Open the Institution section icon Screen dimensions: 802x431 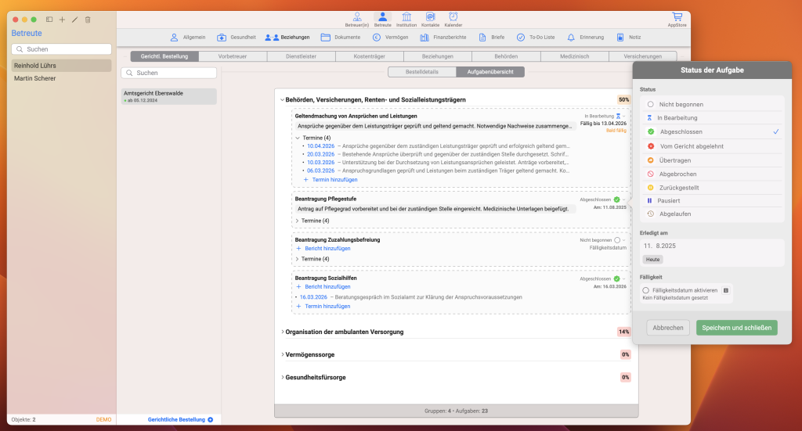pyautogui.click(x=406, y=18)
